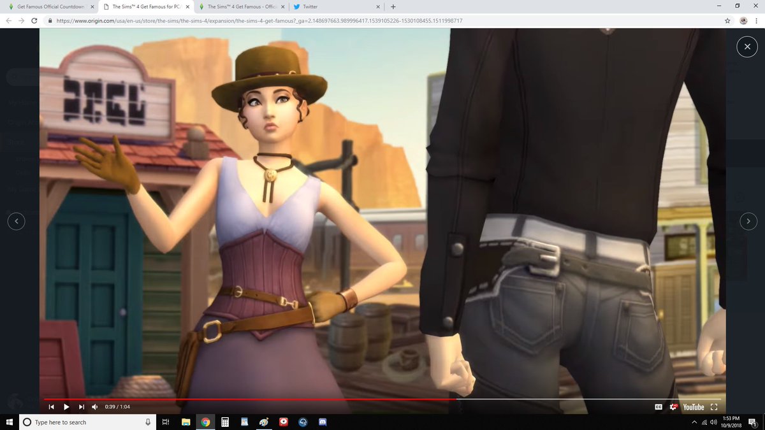This screenshot has width=765, height=430.
Task: Click the 0:39 / 1:04 timestamp
Action: 117,407
